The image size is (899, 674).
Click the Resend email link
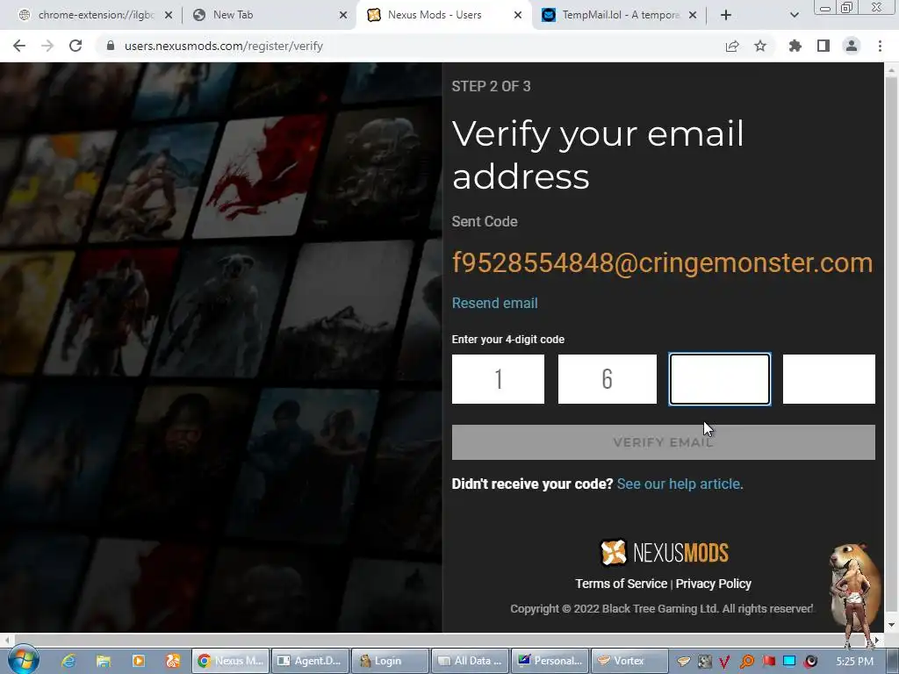pos(495,303)
